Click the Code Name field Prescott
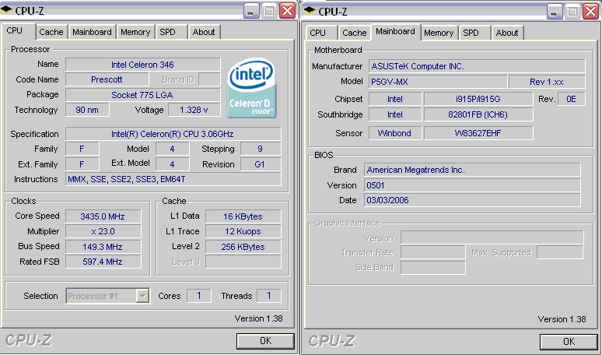 coord(107,79)
